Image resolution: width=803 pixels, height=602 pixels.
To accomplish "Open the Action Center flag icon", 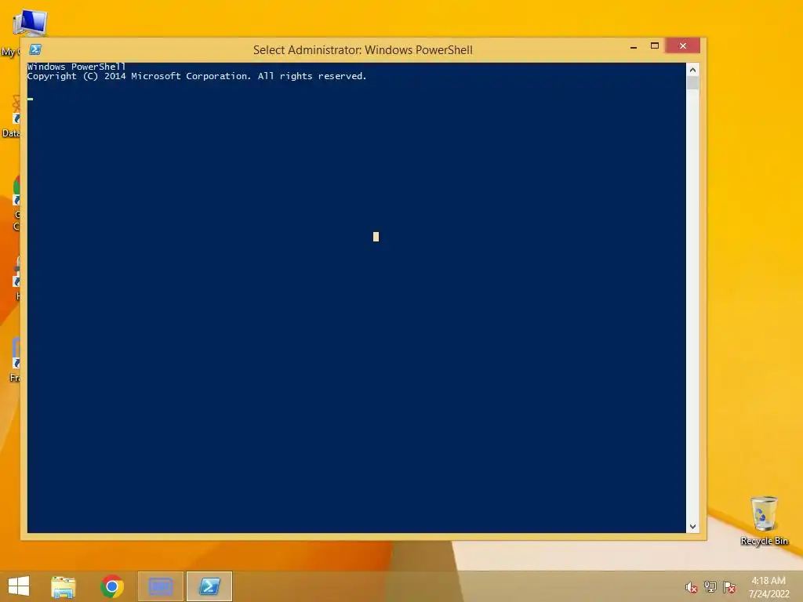I will (x=729, y=587).
